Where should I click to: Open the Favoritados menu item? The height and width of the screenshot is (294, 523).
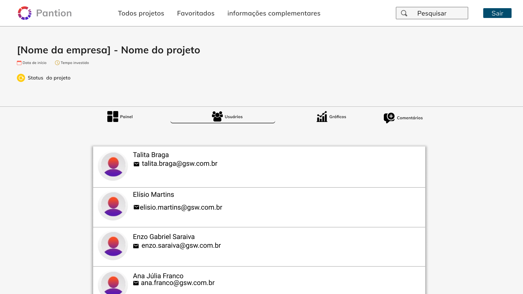(196, 13)
